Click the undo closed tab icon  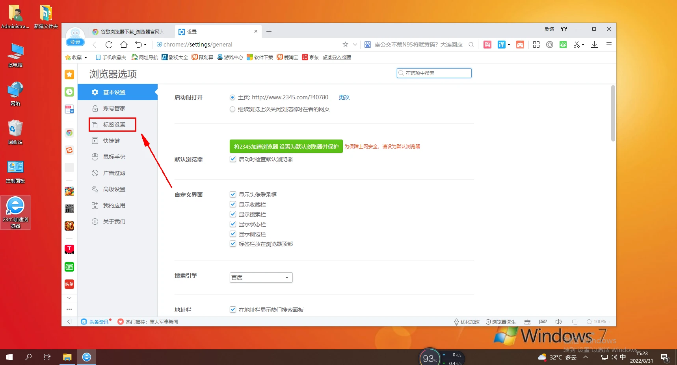click(x=138, y=45)
